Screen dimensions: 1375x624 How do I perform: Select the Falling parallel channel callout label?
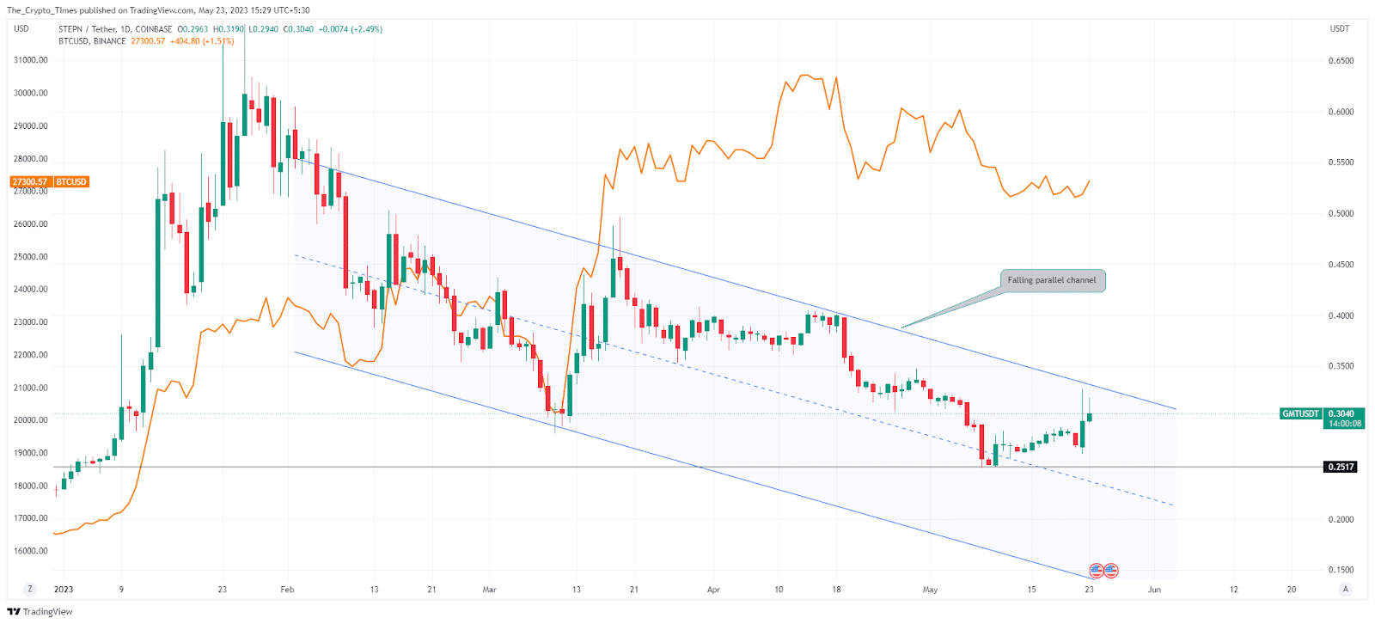[x=1052, y=280]
